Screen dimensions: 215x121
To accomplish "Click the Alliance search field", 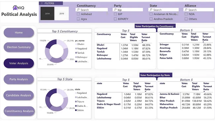I will pos(198,10).
